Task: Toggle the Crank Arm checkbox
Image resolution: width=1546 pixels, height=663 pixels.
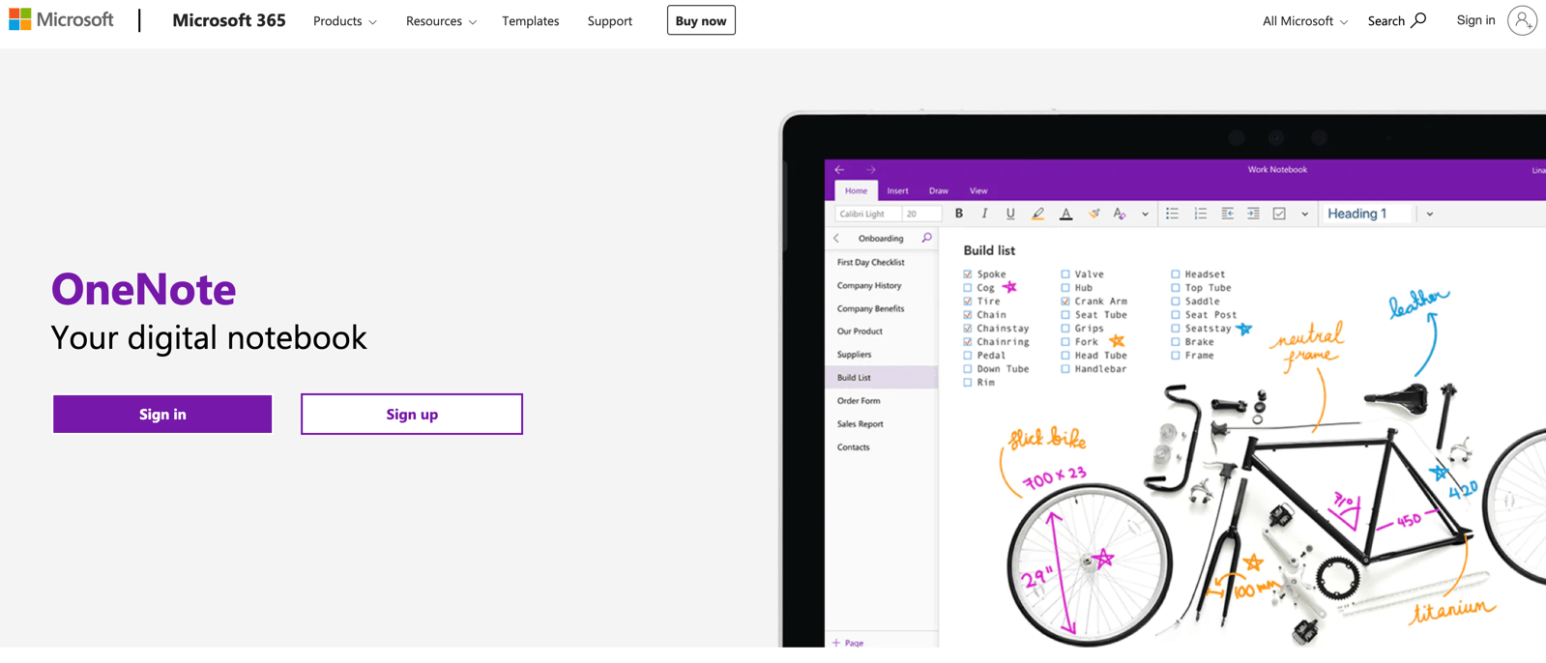Action: (1065, 302)
